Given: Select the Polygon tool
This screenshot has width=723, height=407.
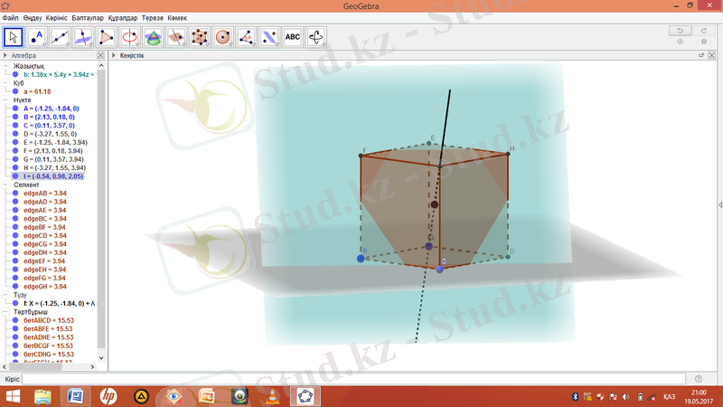Looking at the screenshot, I should coord(107,37).
